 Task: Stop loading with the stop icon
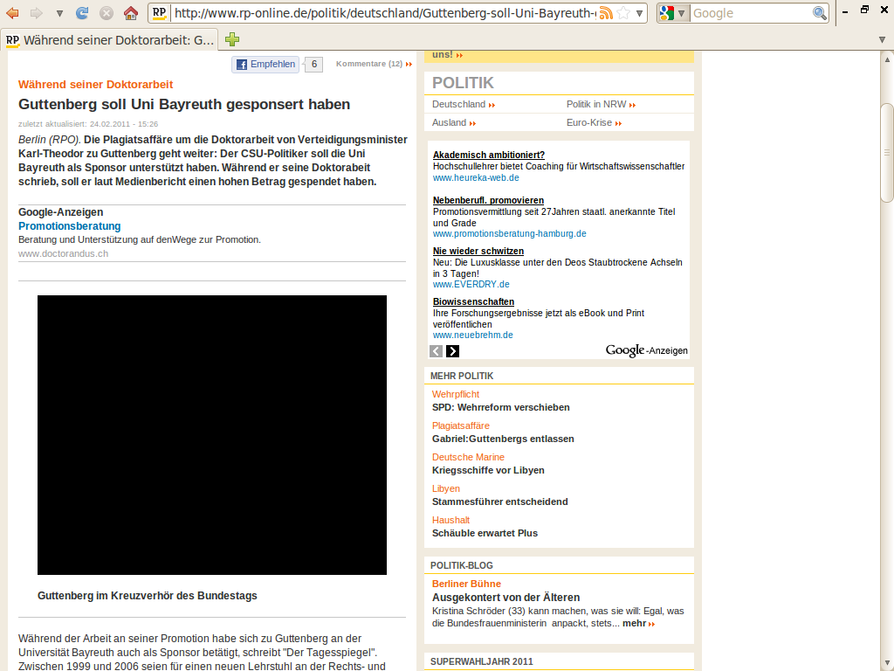[x=107, y=12]
